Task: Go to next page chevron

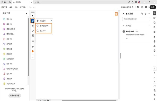Action: coord(154,81)
